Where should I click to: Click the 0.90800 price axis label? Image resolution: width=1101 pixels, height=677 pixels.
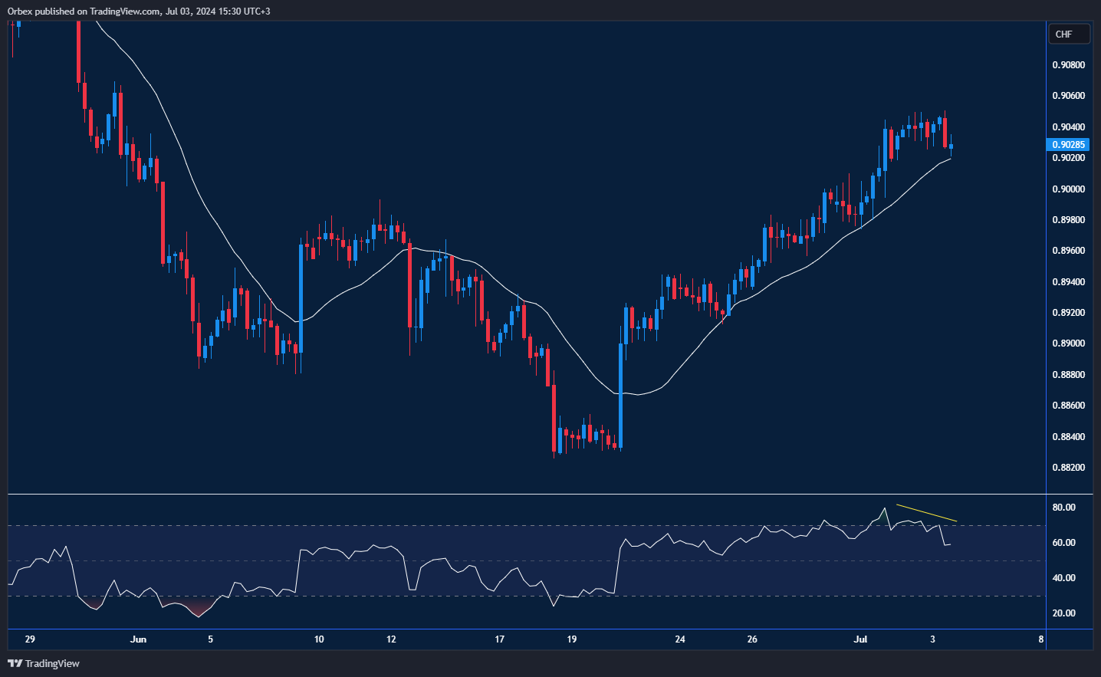pyautogui.click(x=1068, y=65)
